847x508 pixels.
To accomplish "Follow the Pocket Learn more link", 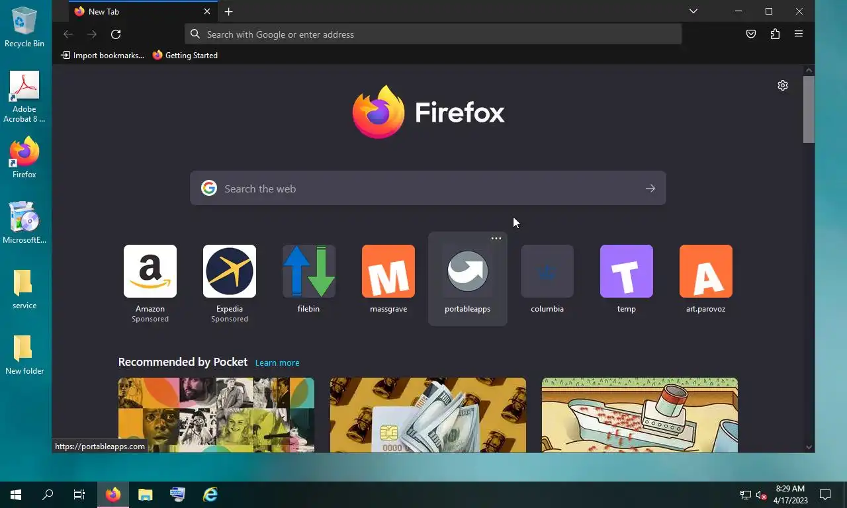I will pyautogui.click(x=277, y=362).
